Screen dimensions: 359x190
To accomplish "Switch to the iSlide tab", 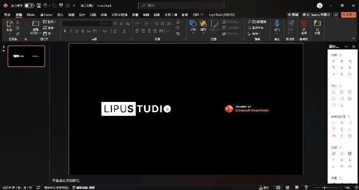I will click(x=31, y=15).
